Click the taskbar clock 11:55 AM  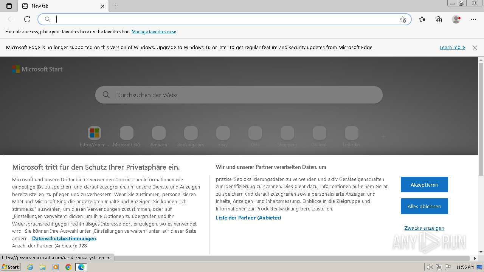(x=465, y=267)
